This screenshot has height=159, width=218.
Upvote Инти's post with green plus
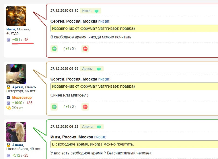54,49
